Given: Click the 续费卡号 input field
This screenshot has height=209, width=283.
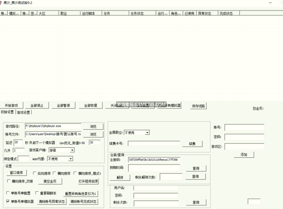Looking at the screenshot, I should (154, 144).
